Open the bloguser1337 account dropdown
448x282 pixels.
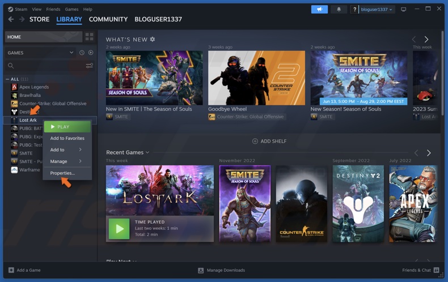376,10
